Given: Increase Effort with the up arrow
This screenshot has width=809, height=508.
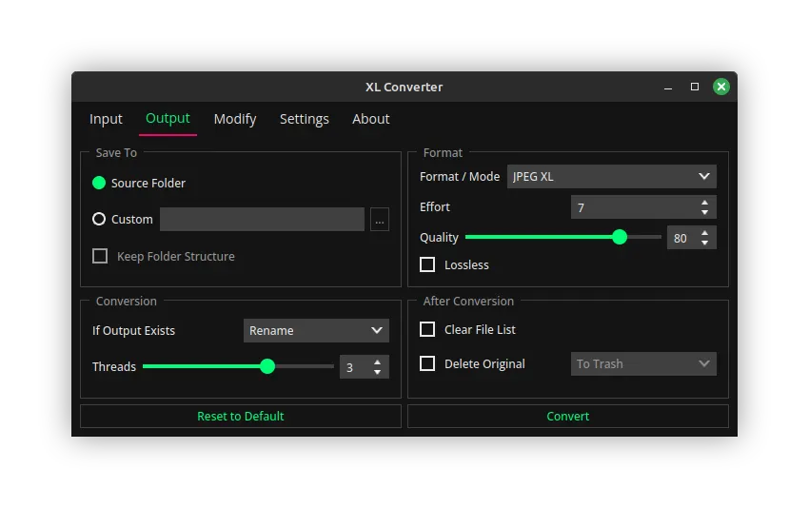Looking at the screenshot, I should pos(704,203).
